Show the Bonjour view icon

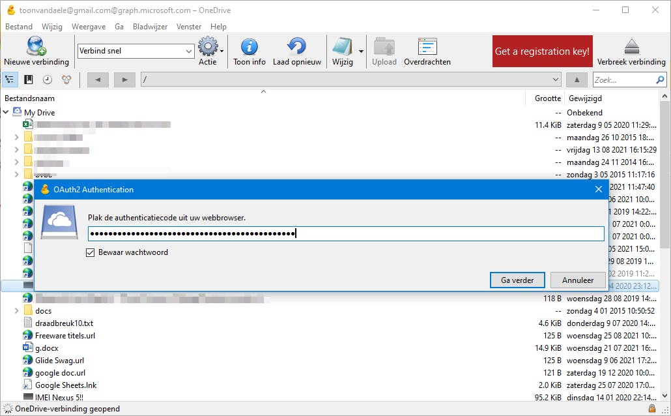click(66, 80)
